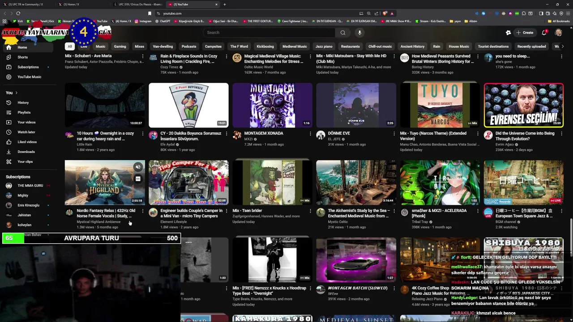Open watch History
Screen dimensions: 573x322
[28, 102]
